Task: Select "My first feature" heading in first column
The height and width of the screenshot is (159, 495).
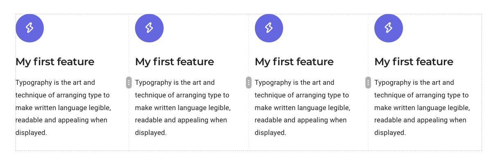Action: (x=55, y=62)
